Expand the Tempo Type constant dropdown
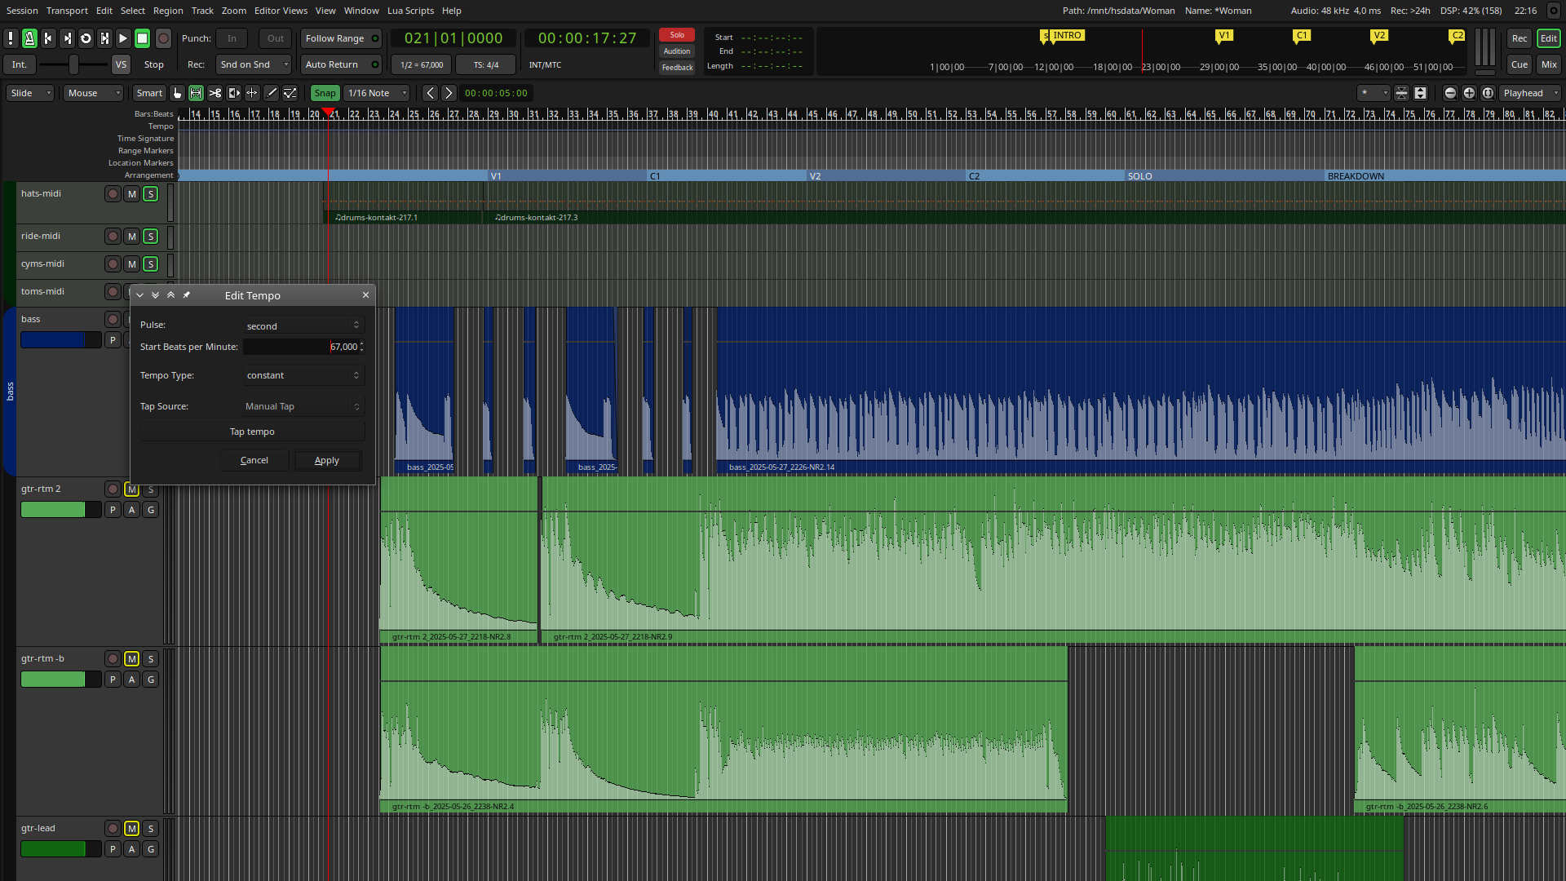 point(303,375)
